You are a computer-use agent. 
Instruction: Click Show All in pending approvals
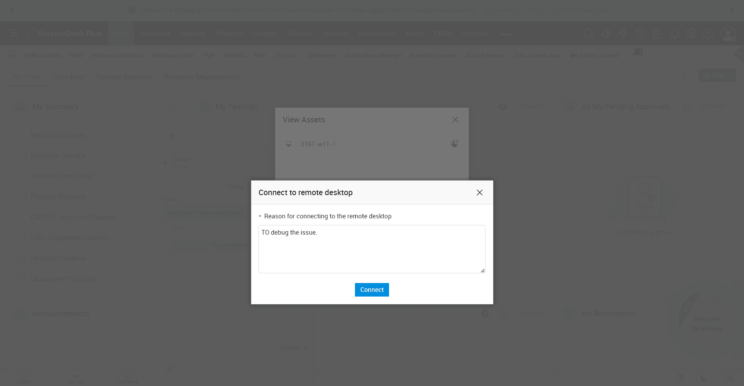tap(713, 106)
